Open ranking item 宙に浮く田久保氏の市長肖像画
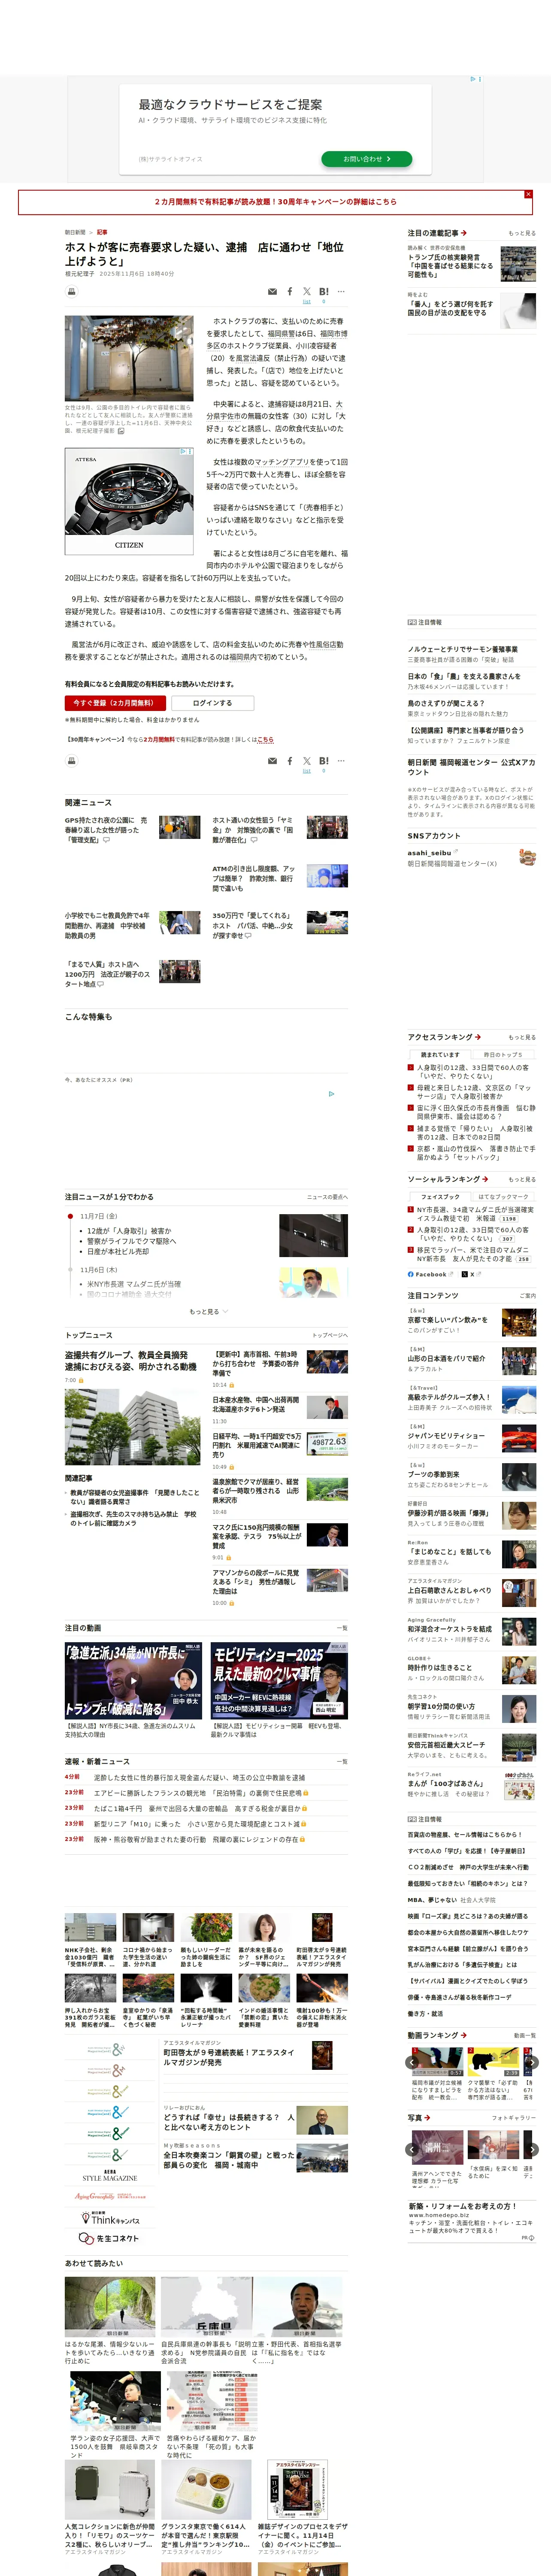This screenshot has width=551, height=2576. (x=475, y=1112)
